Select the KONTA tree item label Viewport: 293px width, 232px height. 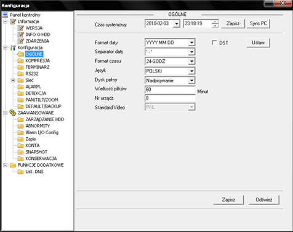[33, 146]
